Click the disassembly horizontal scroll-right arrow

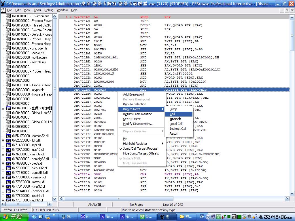pos(287,199)
